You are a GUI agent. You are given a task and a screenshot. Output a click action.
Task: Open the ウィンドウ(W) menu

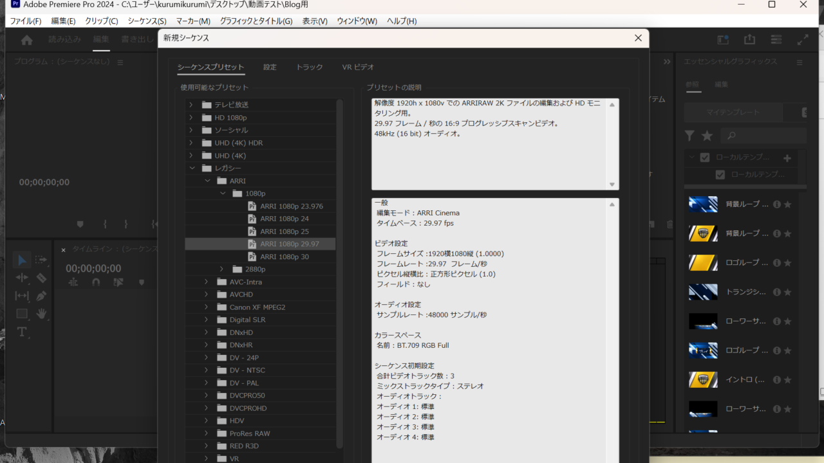(x=357, y=21)
